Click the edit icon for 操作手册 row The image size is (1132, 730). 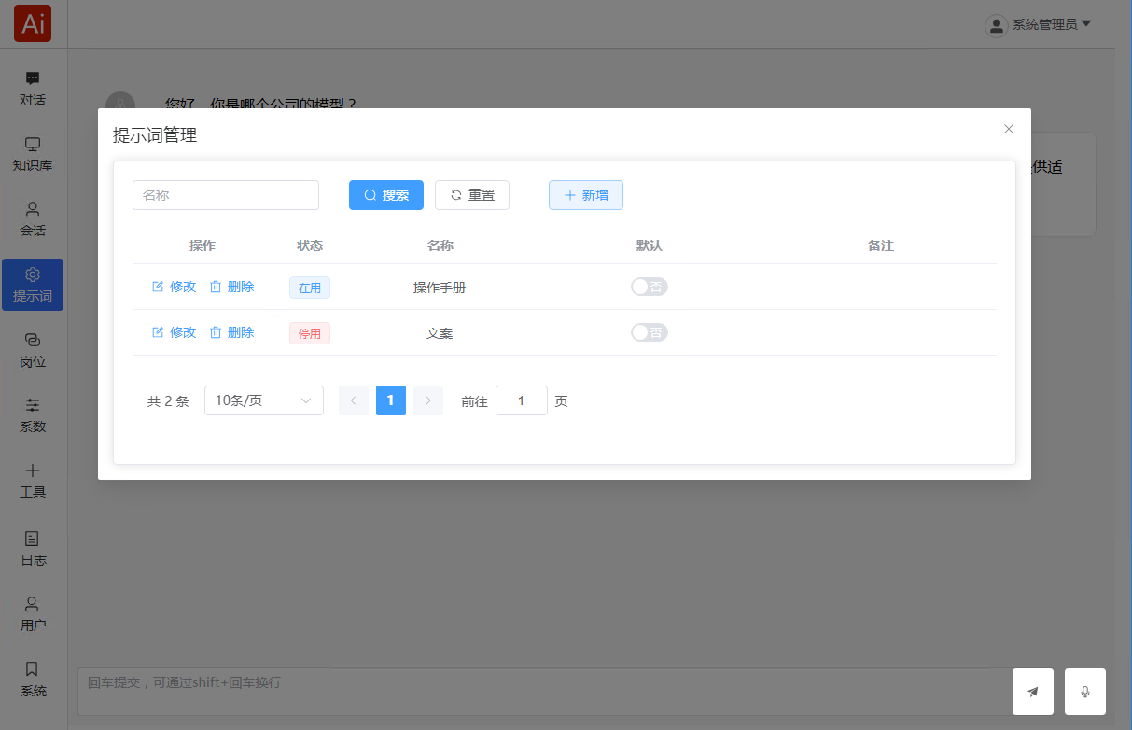[x=158, y=287]
